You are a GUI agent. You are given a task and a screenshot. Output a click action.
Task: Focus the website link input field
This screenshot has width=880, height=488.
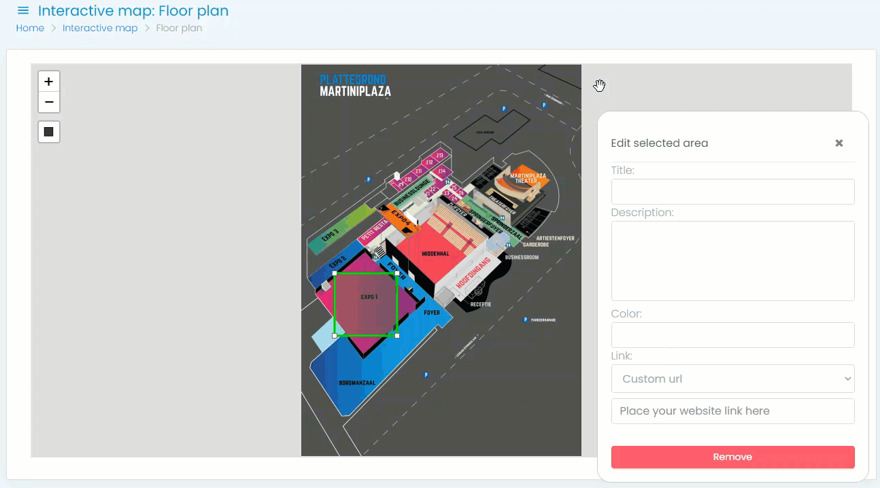coord(732,411)
